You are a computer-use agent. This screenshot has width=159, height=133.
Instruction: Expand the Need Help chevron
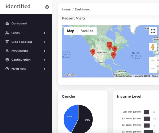click(x=44, y=69)
